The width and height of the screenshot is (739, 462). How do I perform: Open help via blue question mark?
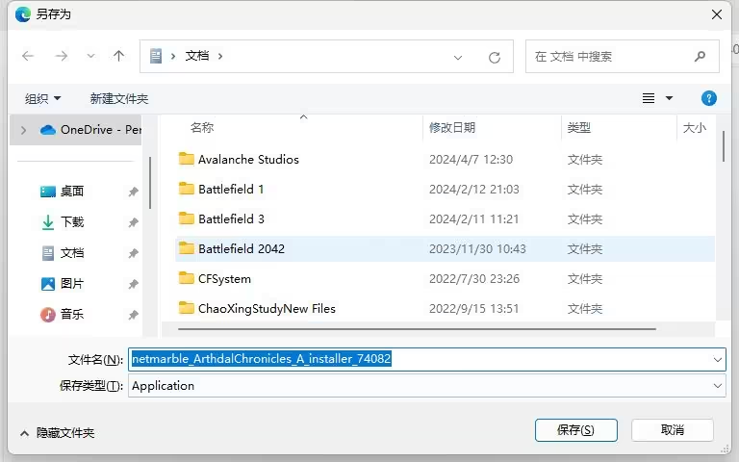point(709,98)
